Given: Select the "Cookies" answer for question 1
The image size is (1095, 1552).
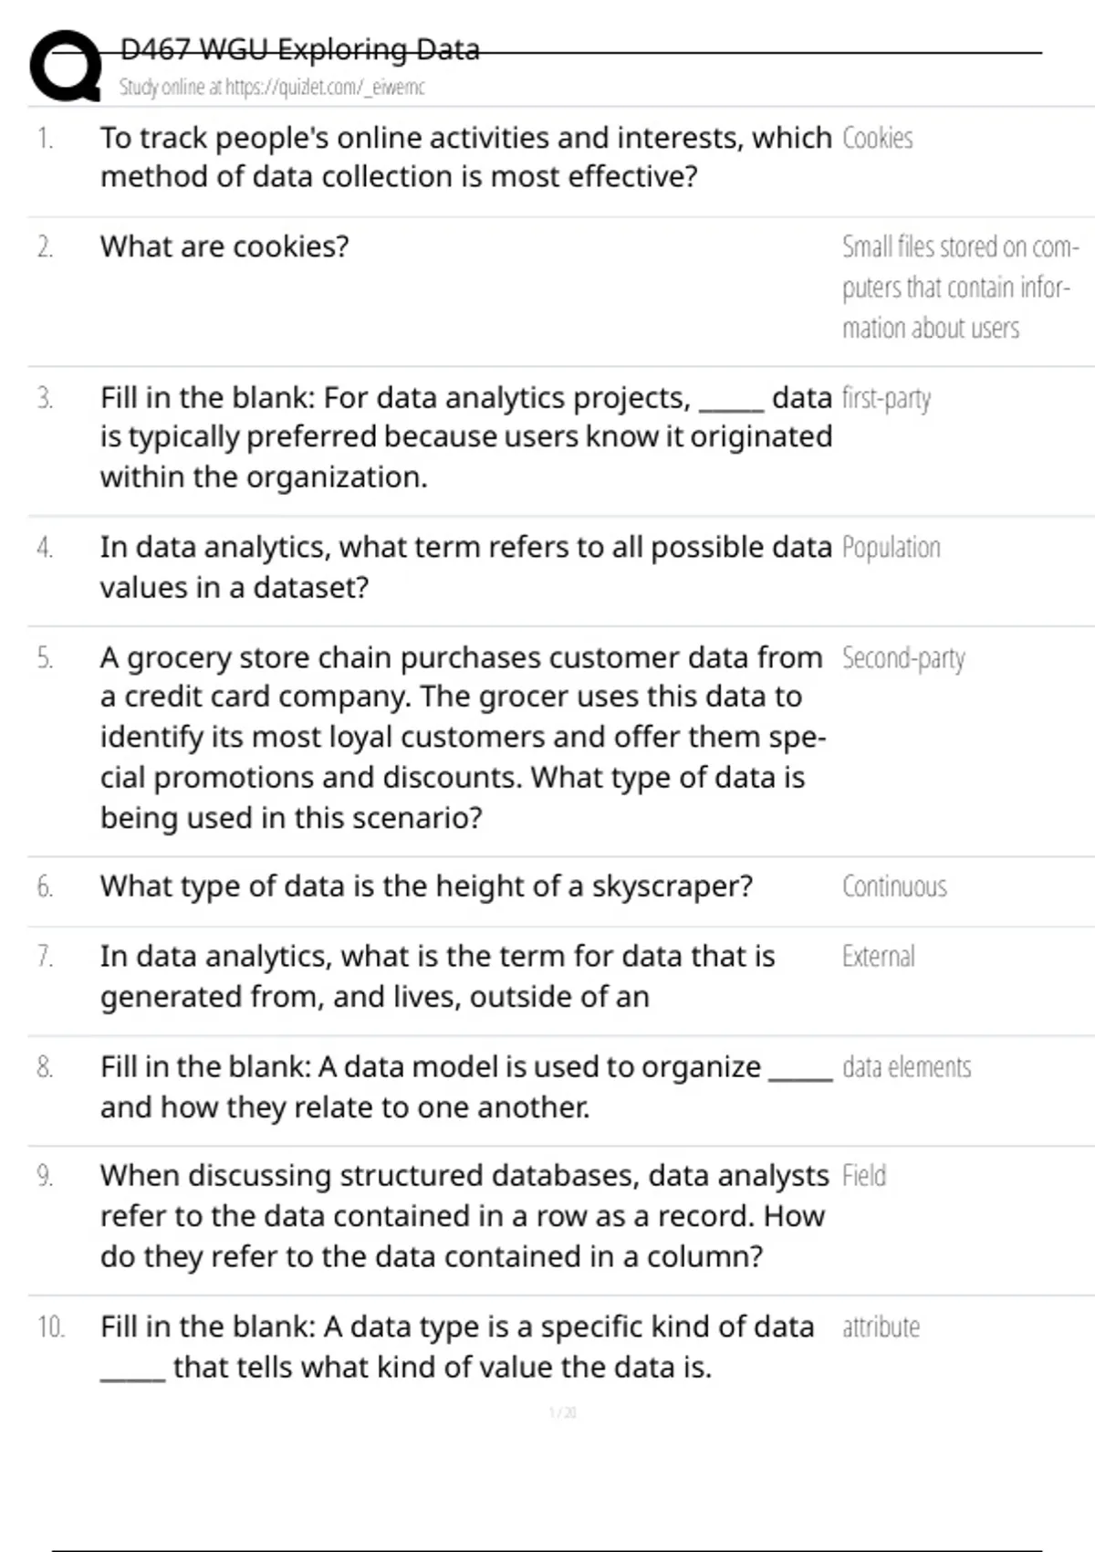Looking at the screenshot, I should pyautogui.click(x=877, y=138).
